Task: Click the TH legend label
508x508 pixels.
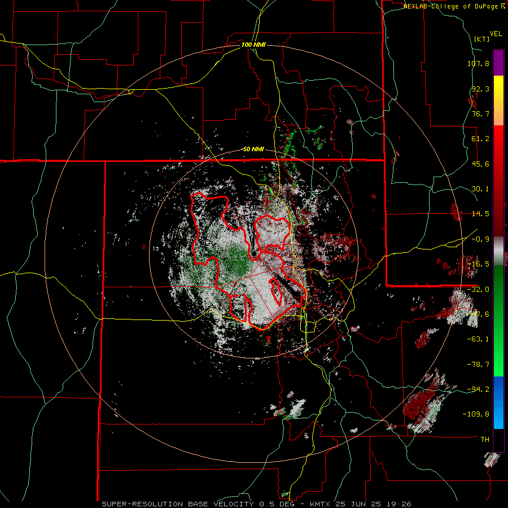Action: tap(485, 440)
